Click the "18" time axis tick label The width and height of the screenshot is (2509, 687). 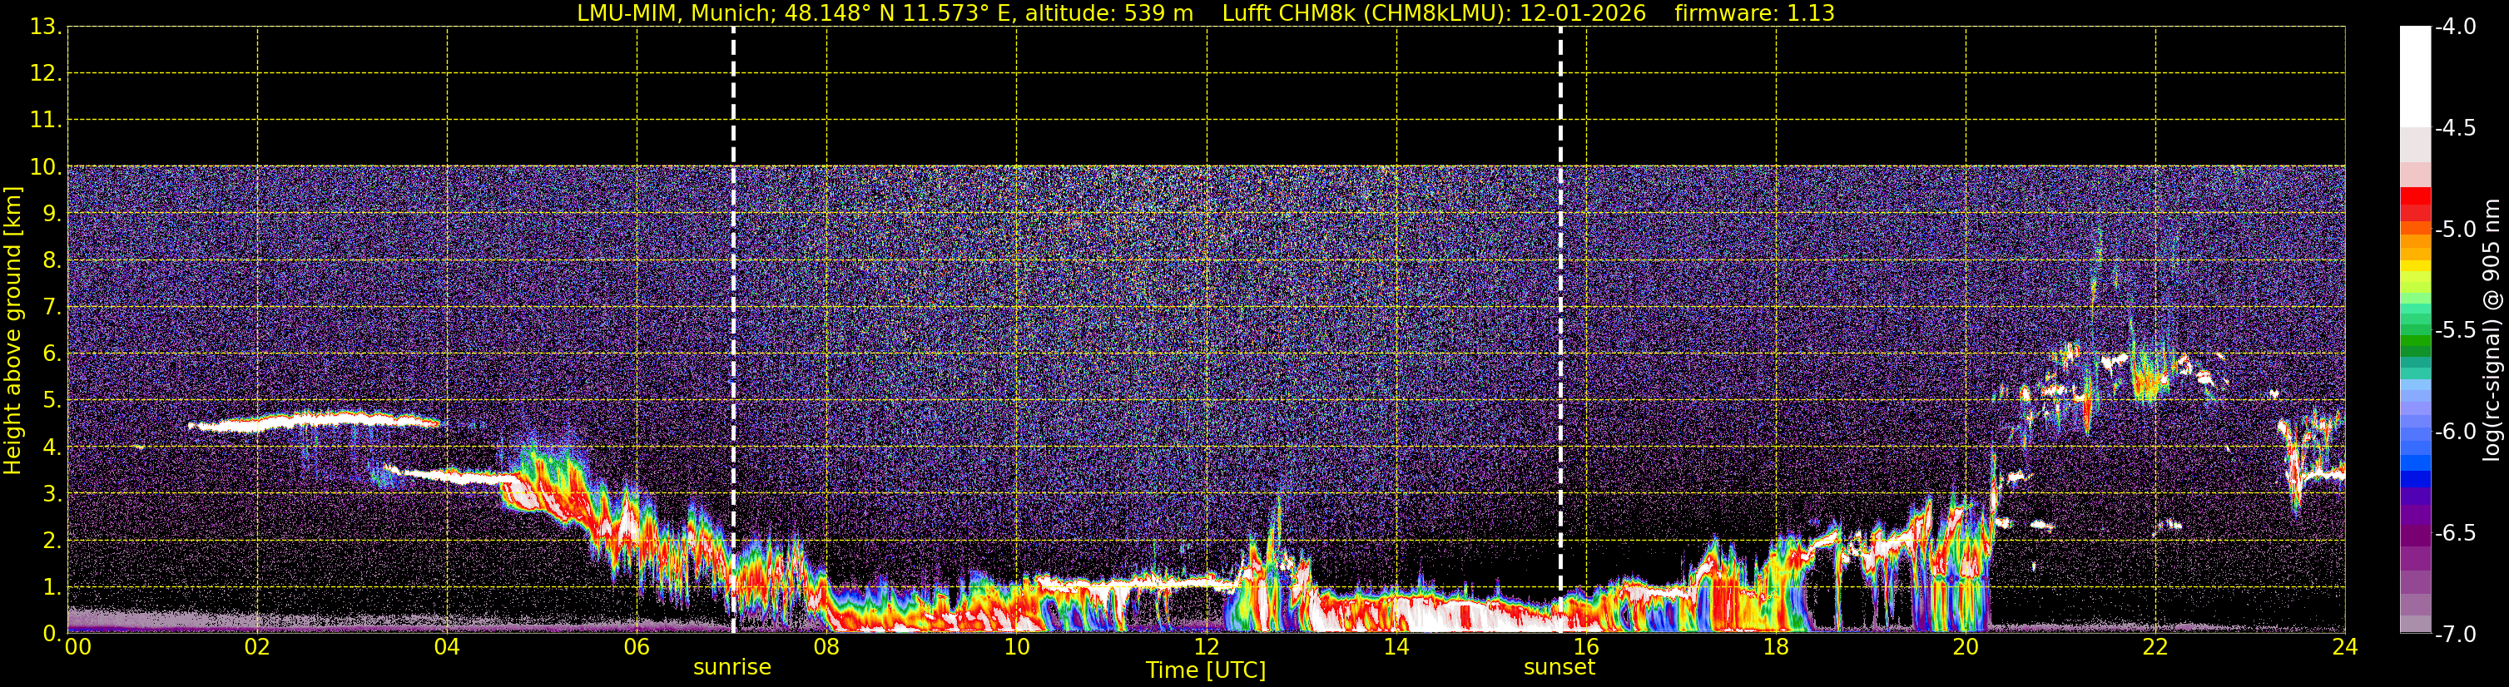[x=1777, y=647]
